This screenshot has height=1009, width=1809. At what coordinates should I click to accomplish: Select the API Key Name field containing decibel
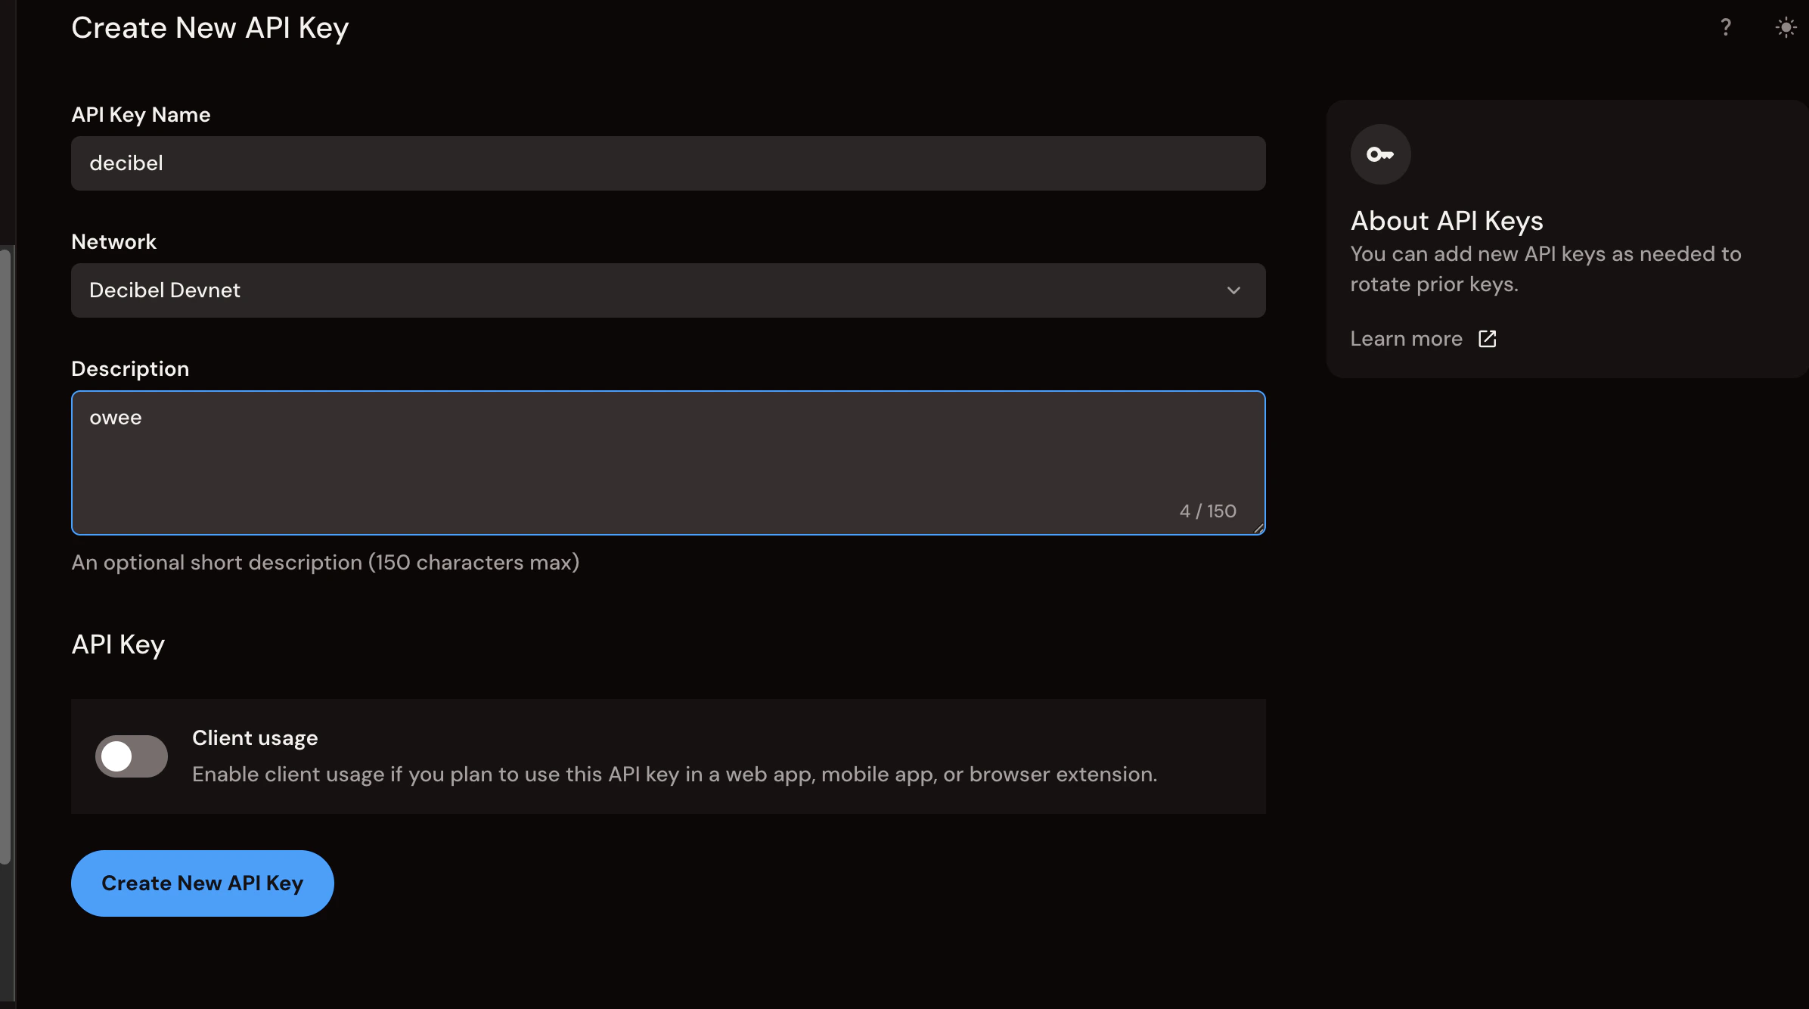667,163
